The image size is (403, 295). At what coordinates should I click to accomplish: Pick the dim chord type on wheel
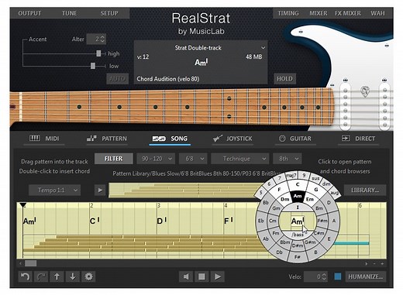326,184
